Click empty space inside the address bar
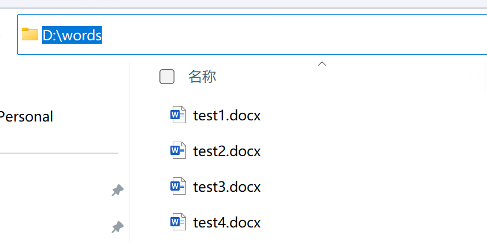Screen dimensions: 487x243 [289, 35]
